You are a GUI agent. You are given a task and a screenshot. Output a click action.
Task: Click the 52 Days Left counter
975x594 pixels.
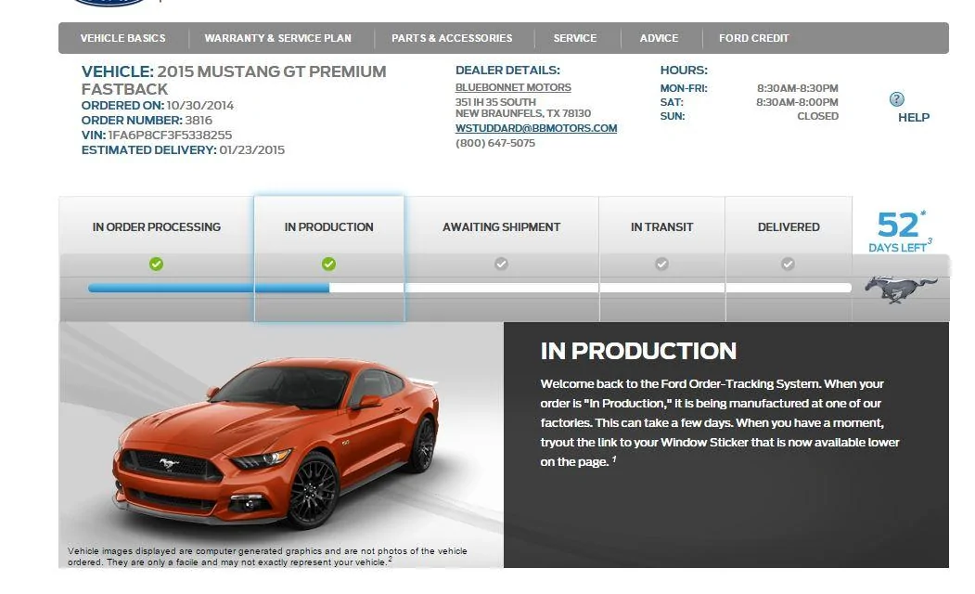(900, 231)
